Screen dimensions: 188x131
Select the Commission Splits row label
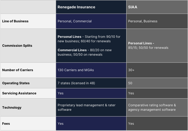click(17, 46)
